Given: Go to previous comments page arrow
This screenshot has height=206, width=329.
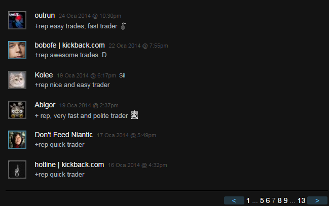Looking at the screenshot, I should [x=234, y=200].
